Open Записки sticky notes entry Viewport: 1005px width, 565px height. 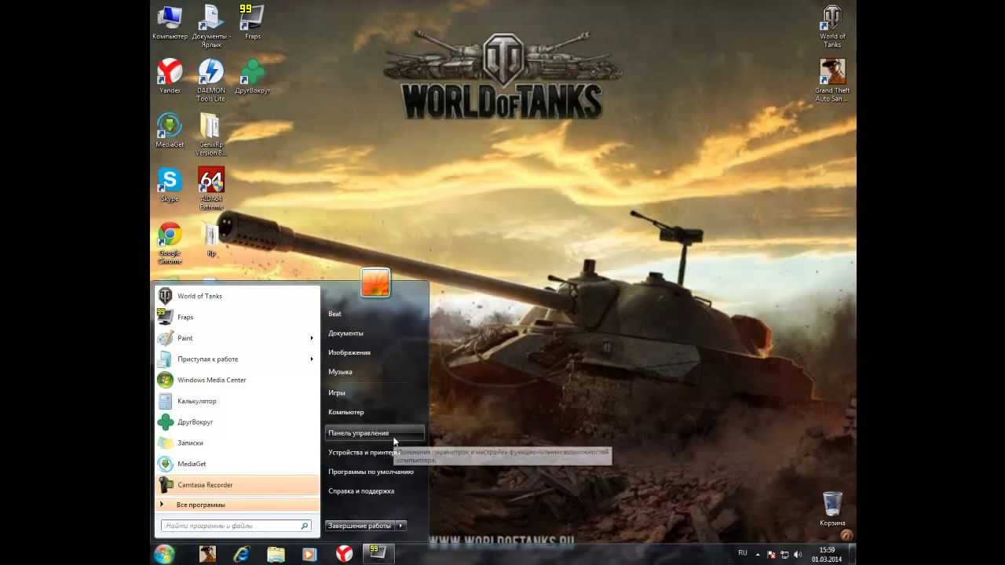pos(237,443)
